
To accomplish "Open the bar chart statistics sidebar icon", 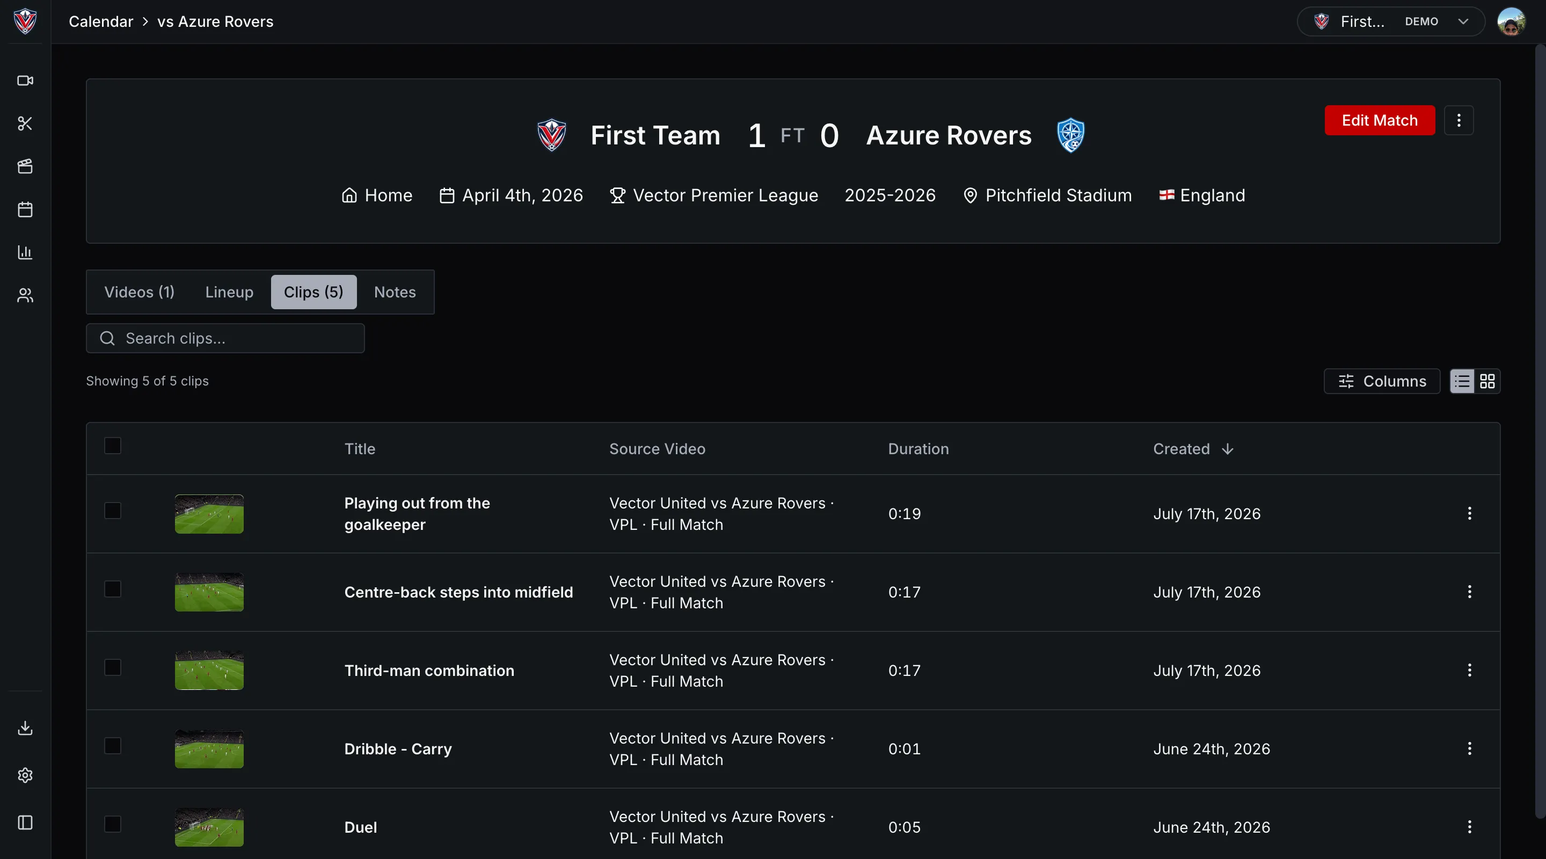I will [x=25, y=252].
